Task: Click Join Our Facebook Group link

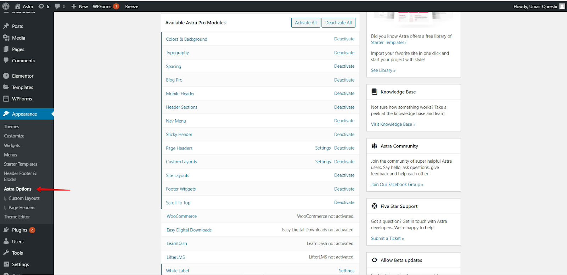Action: point(397,185)
